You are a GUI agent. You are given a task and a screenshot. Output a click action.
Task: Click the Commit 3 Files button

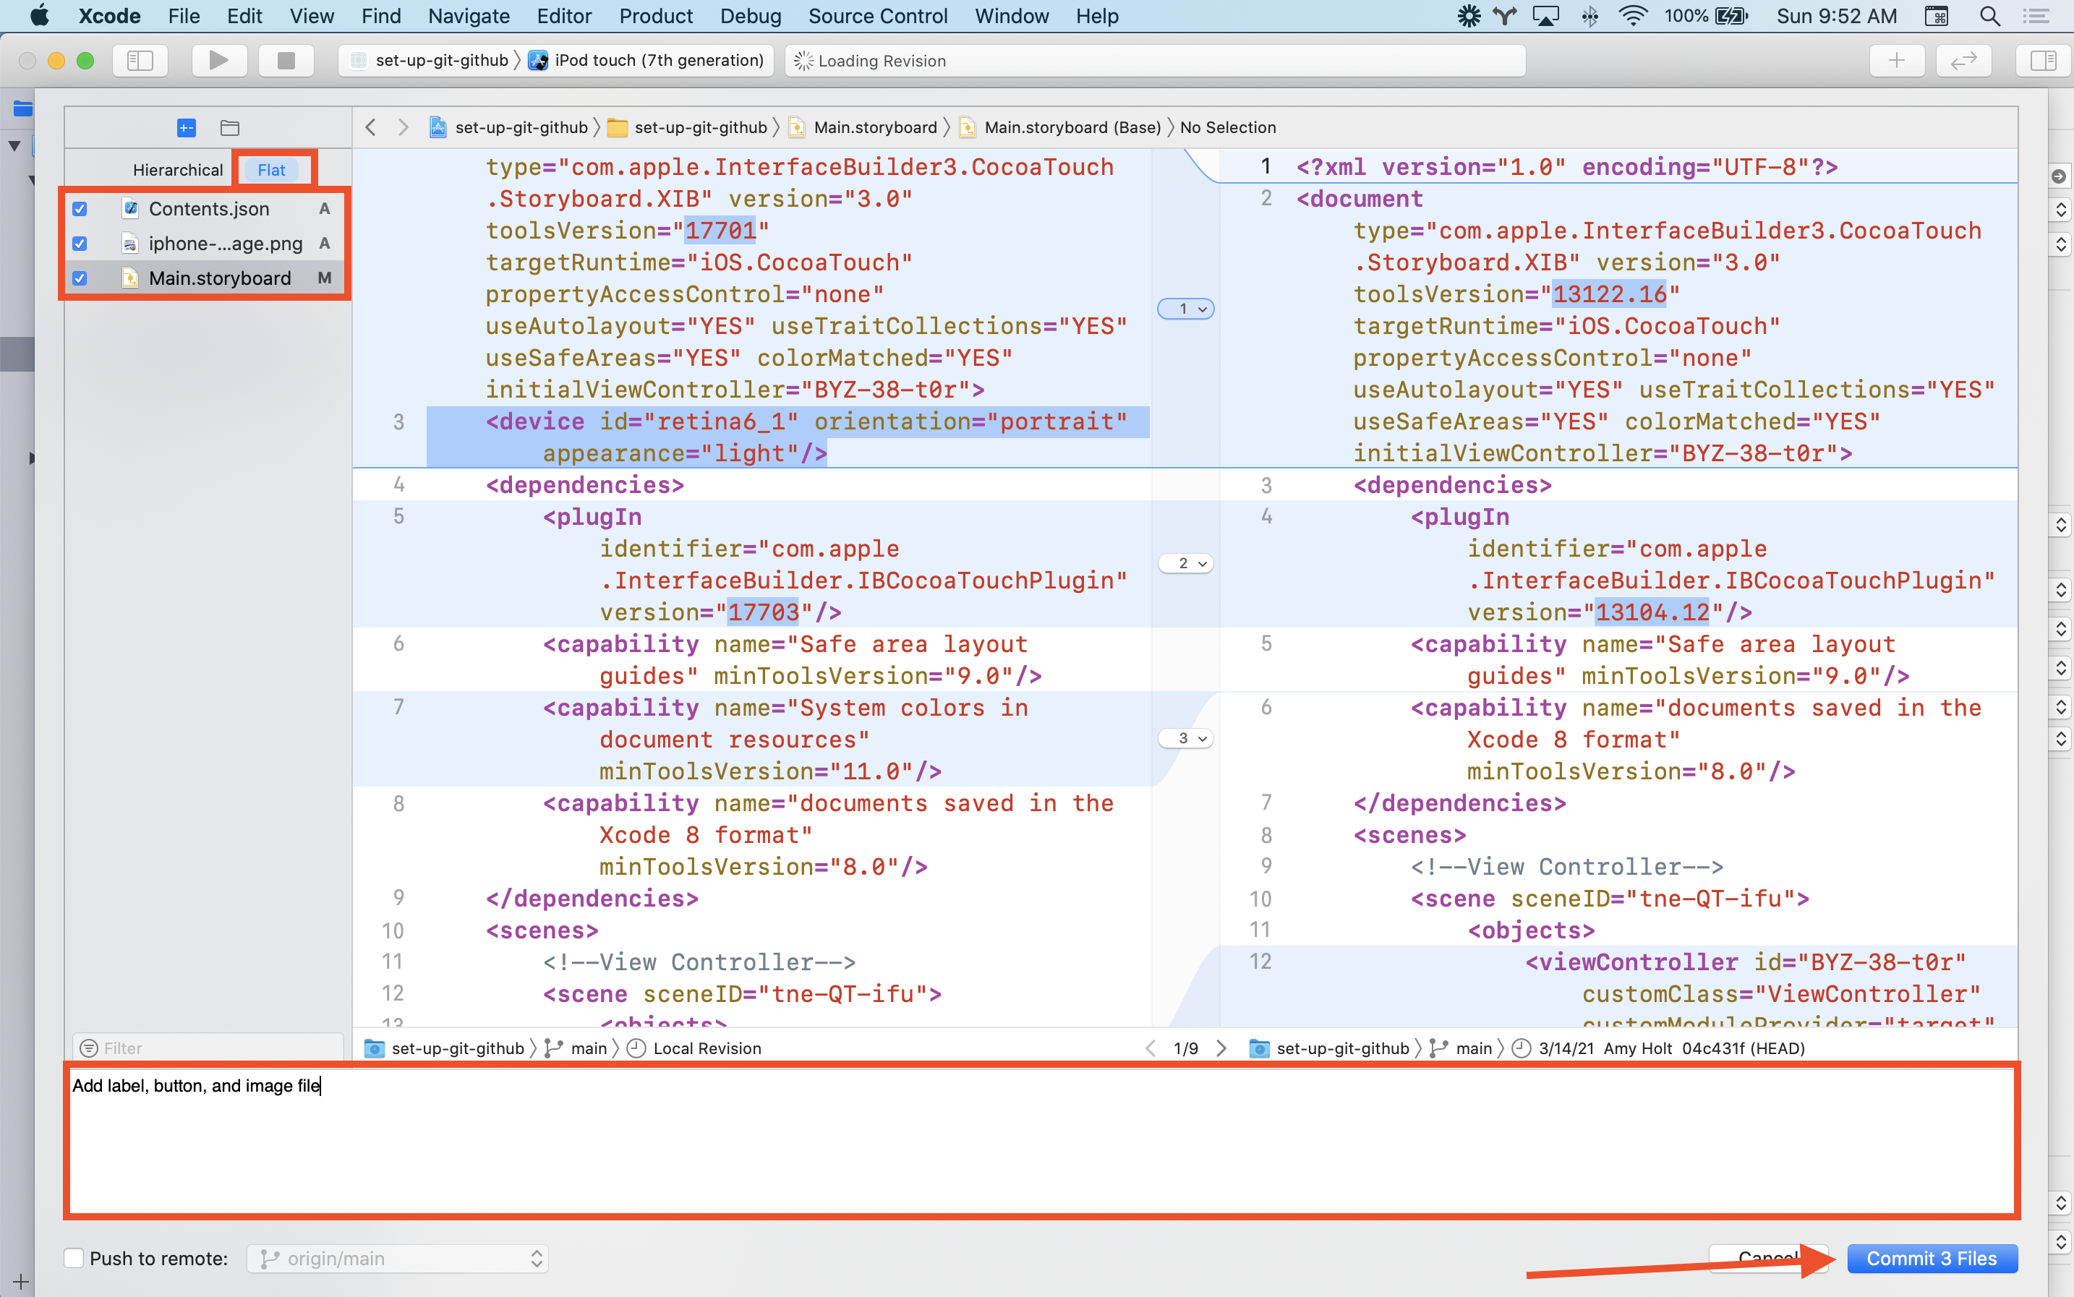pos(1932,1259)
